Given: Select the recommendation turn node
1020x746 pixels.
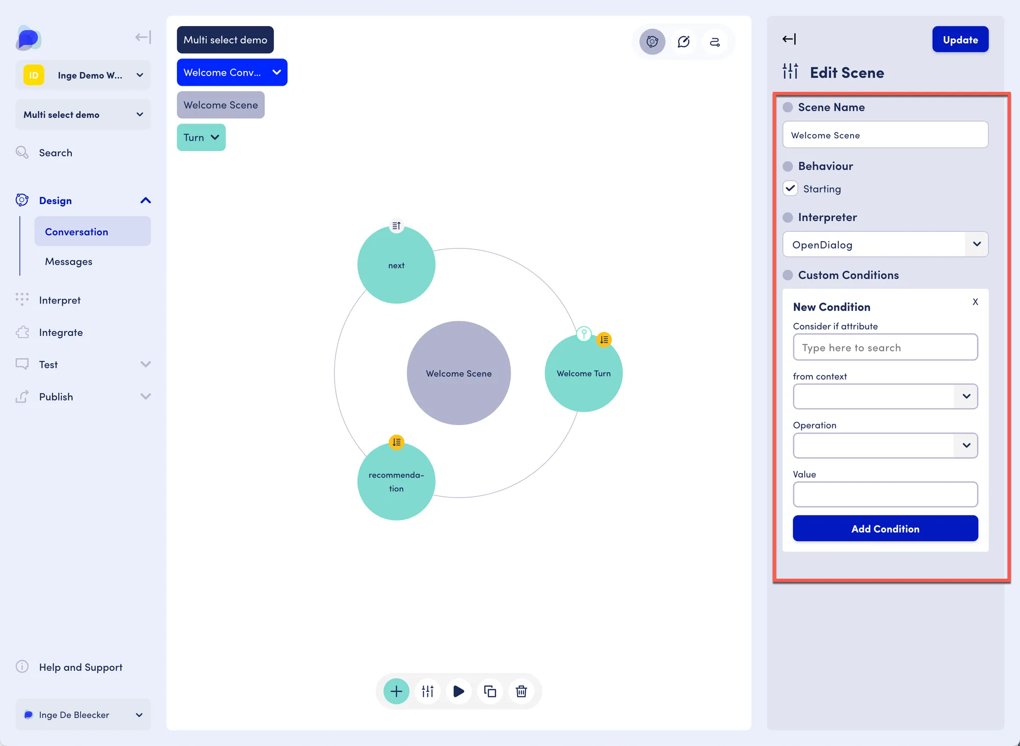Looking at the screenshot, I should (x=396, y=481).
